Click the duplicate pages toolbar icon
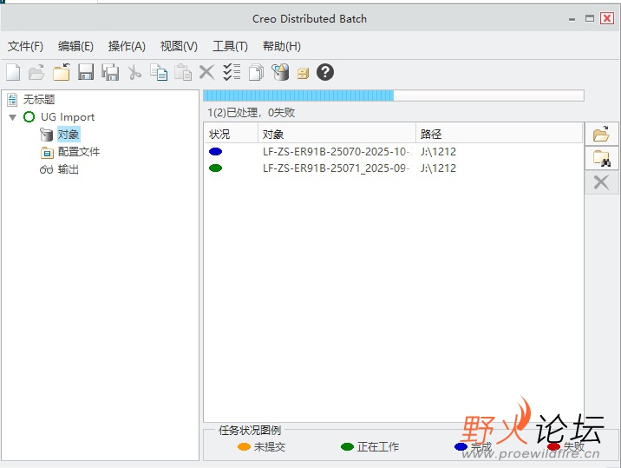The image size is (621, 468). 256,73
